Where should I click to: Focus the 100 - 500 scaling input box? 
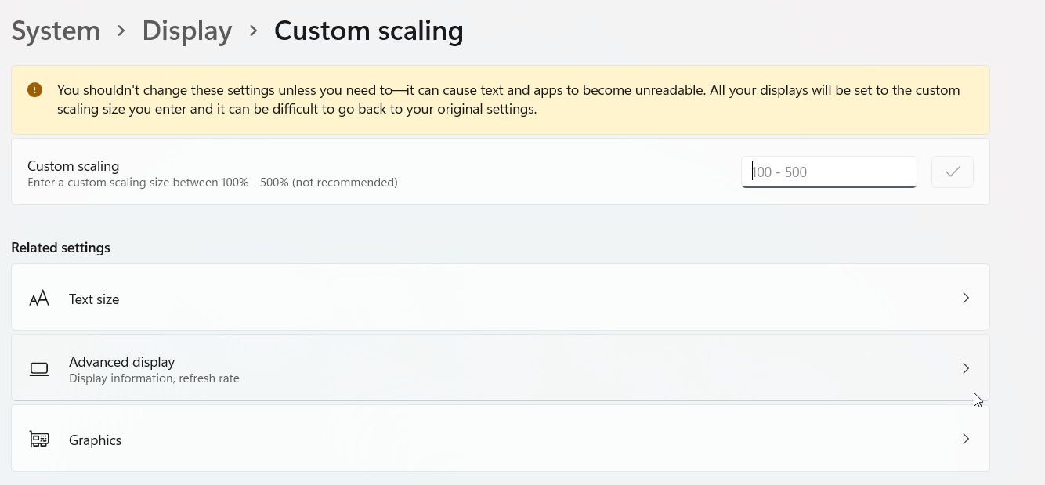pos(828,172)
